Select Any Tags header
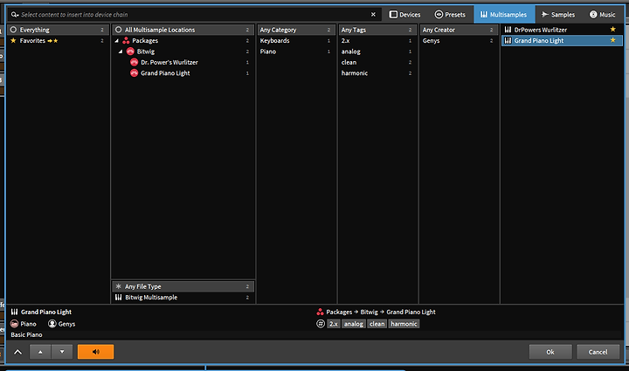The width and height of the screenshot is (629, 371). click(377, 30)
